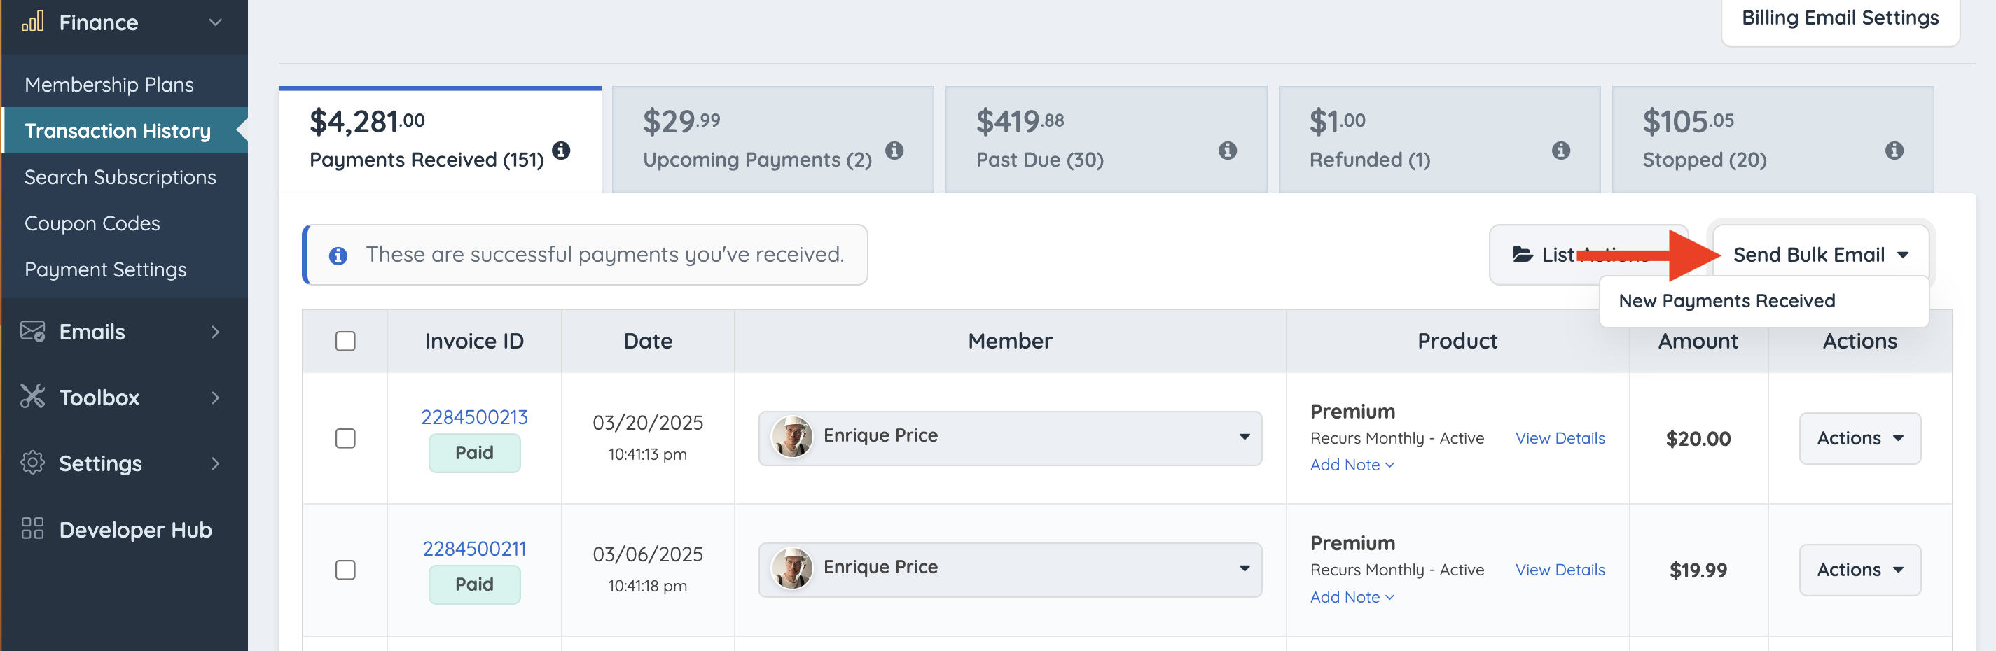Check the box for invoice 2284500213
The image size is (1996, 651).
pyautogui.click(x=345, y=438)
